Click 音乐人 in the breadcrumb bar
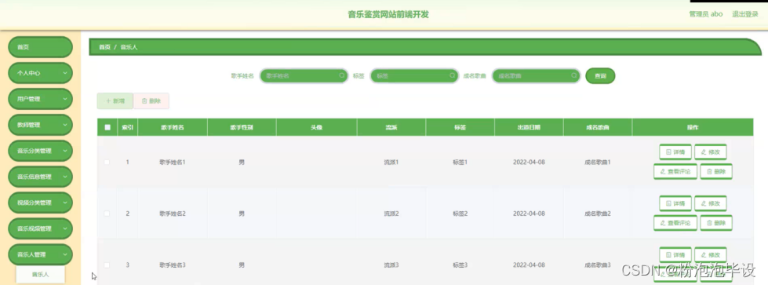Viewport: 768px width, 285px height. pyautogui.click(x=129, y=47)
